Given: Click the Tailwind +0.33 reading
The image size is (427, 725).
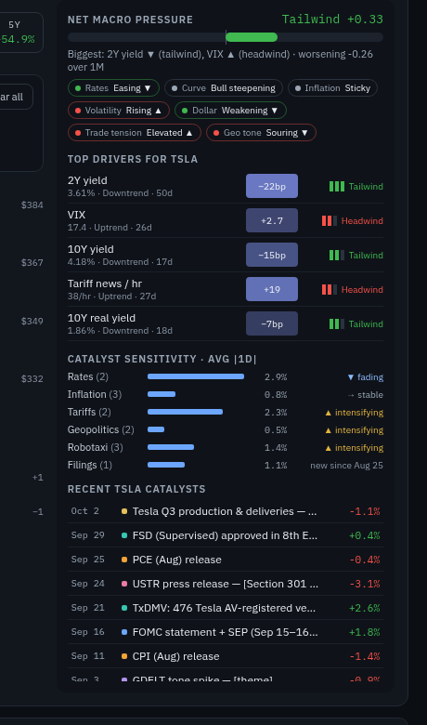Looking at the screenshot, I should click(332, 20).
